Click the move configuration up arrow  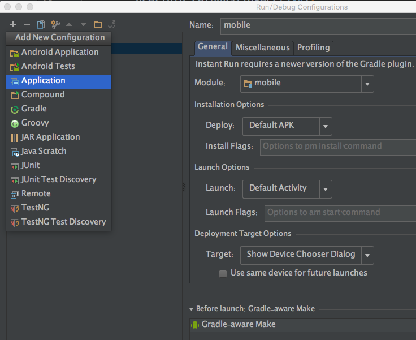coord(70,24)
